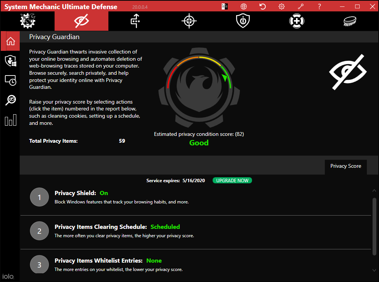Open the Privacy Shield sidebar icon
Image resolution: width=379 pixels, height=282 pixels.
[x=10, y=61]
